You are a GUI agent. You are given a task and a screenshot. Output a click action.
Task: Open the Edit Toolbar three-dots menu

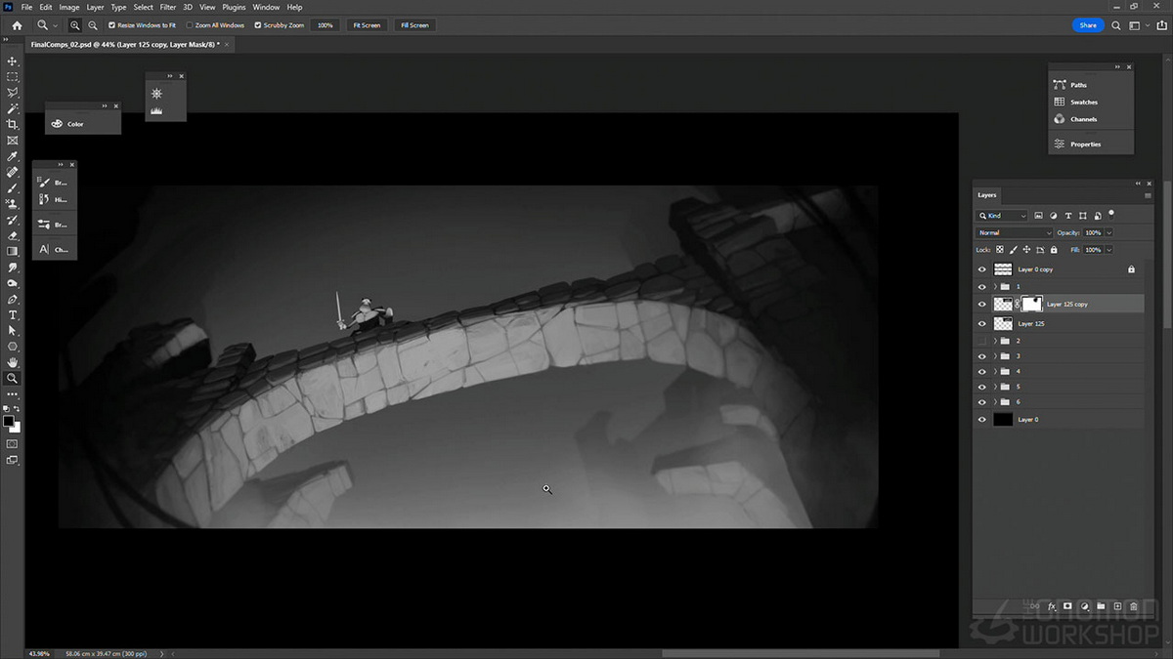click(x=13, y=394)
